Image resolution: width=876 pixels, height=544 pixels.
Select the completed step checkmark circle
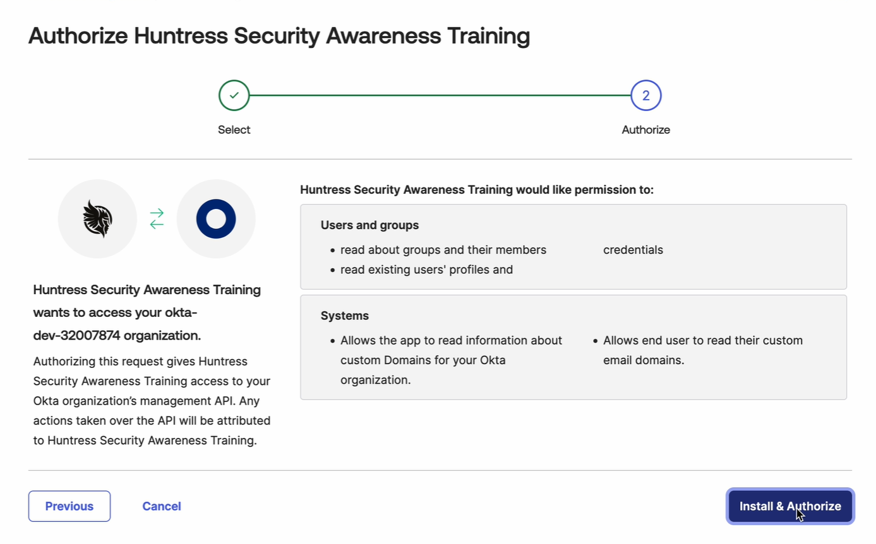234,96
